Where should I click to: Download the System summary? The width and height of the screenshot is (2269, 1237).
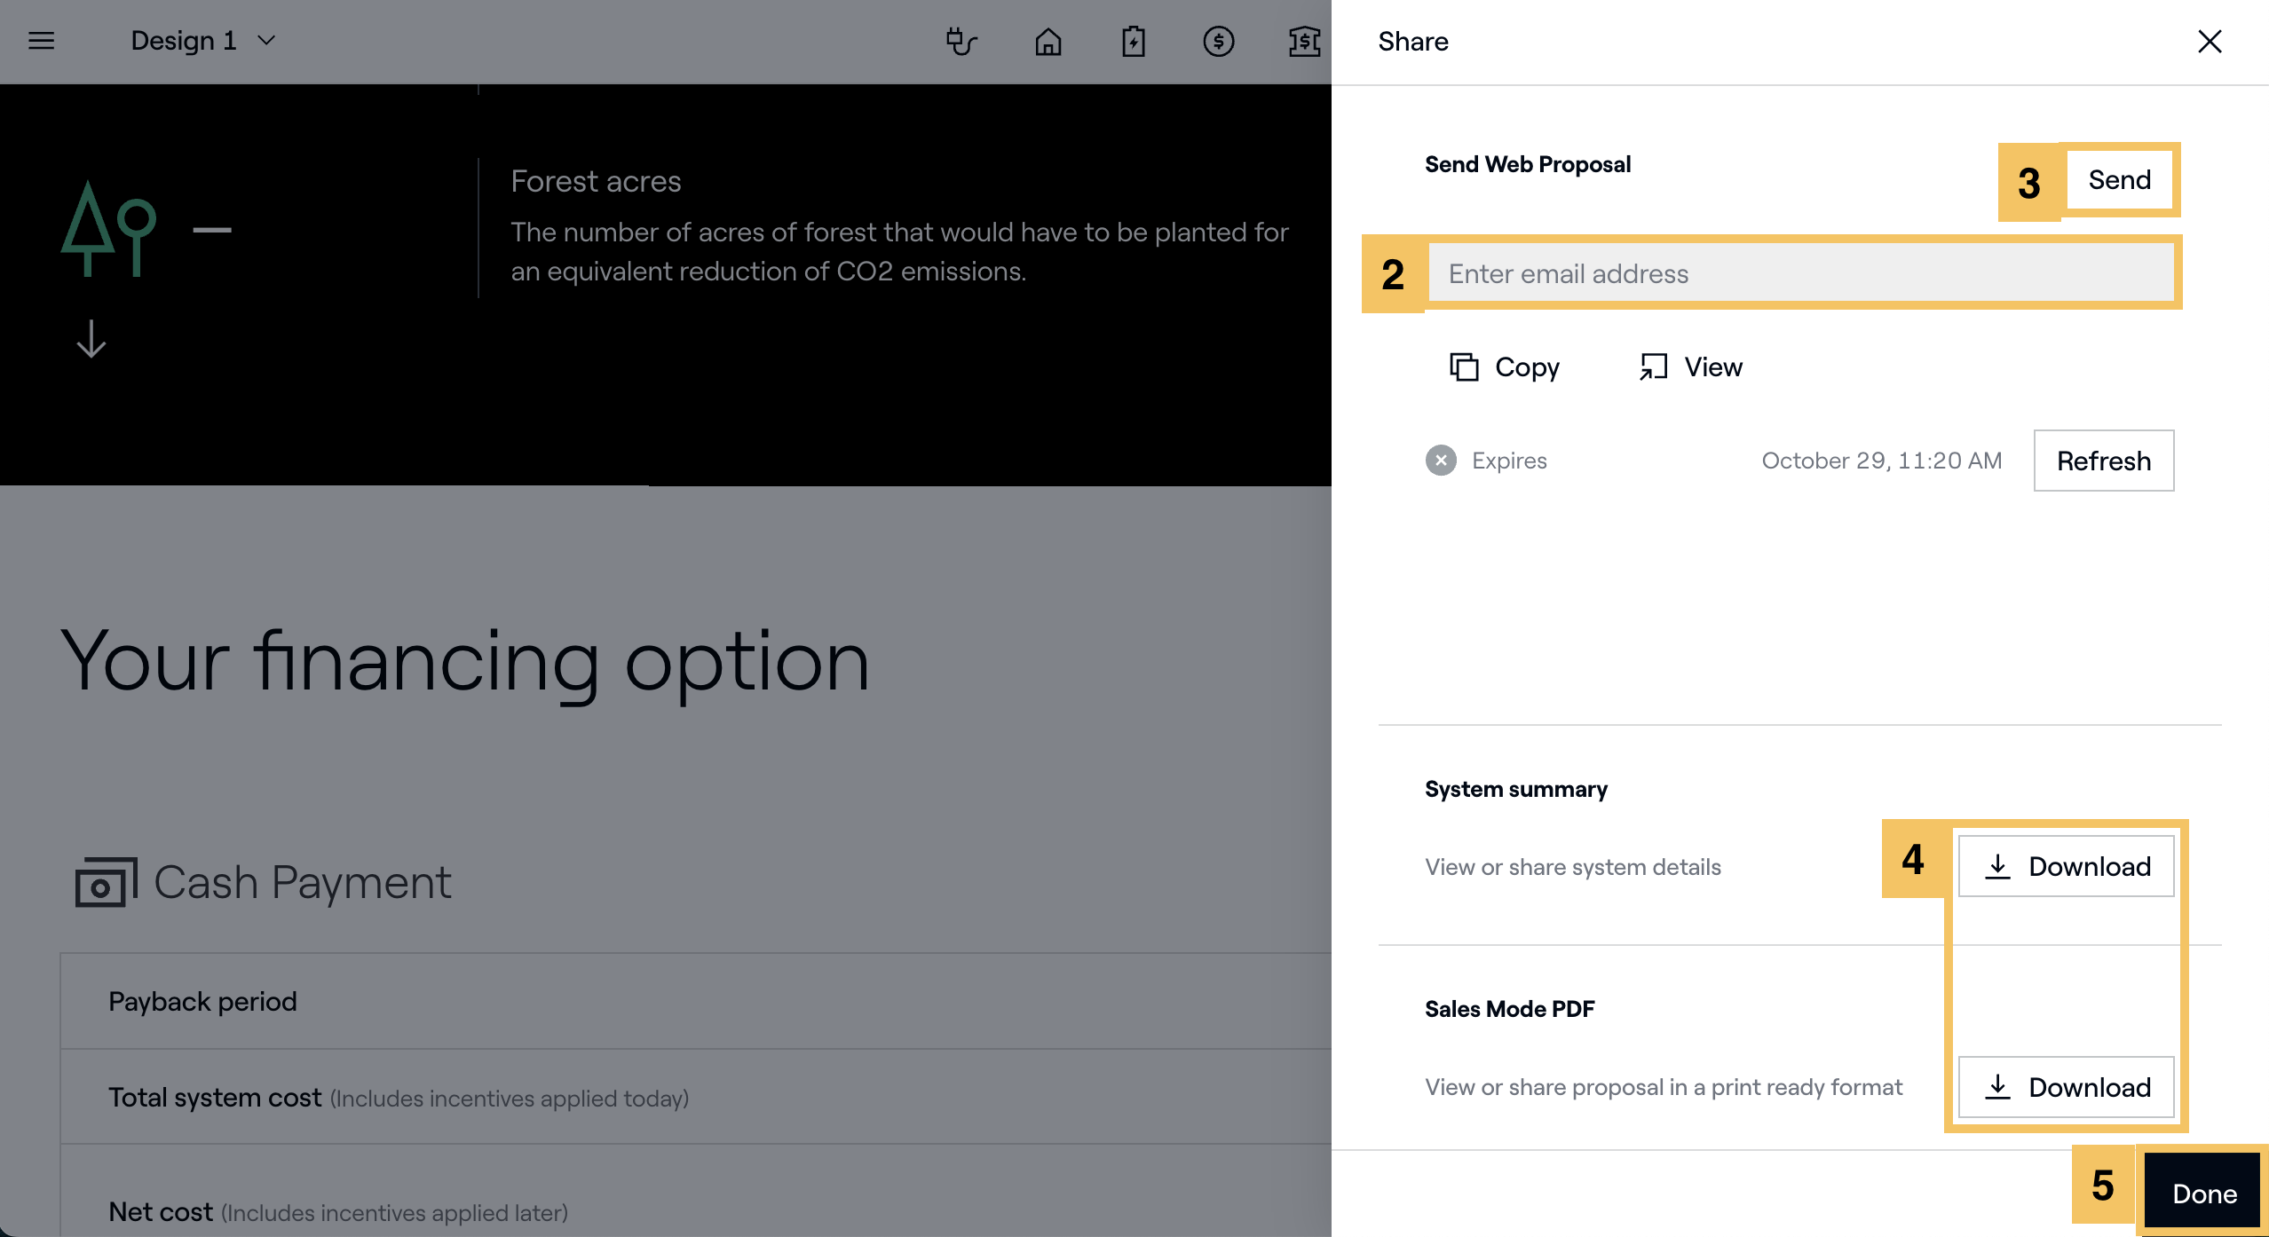tap(2066, 866)
